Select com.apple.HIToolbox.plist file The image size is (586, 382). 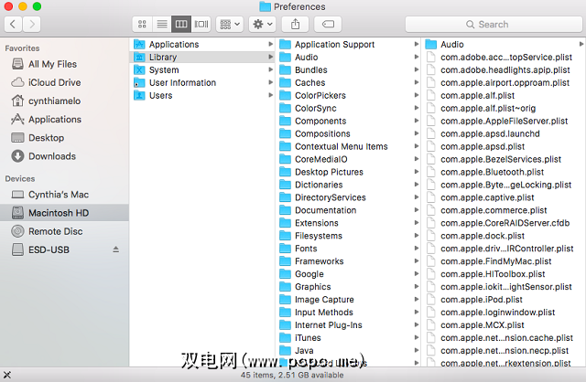tap(505, 274)
